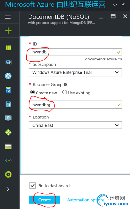Open the hamburger menu in sidebar
The image size is (130, 209).
(x=8, y=17)
